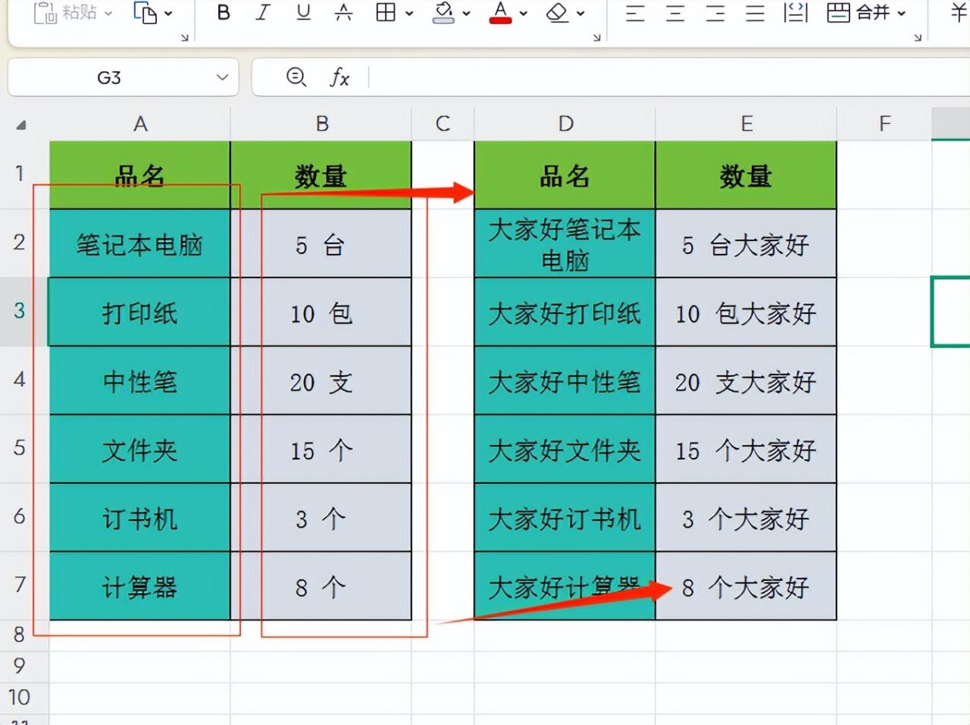
Task: Toggle italic formatting with I icon
Action: 263,12
